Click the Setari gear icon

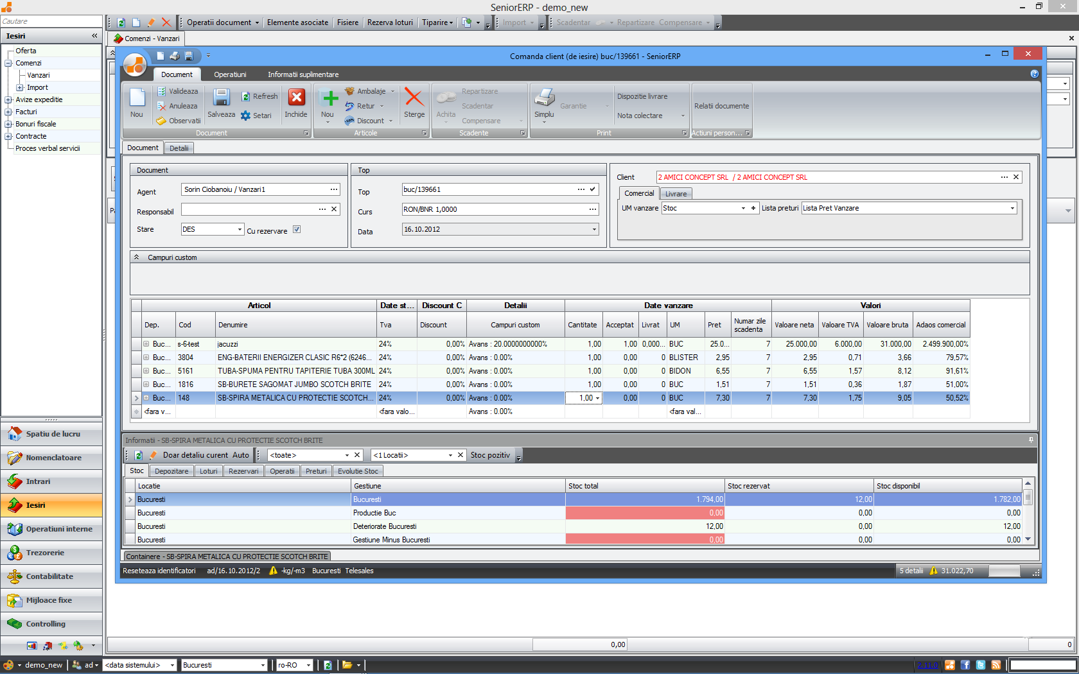[246, 116]
